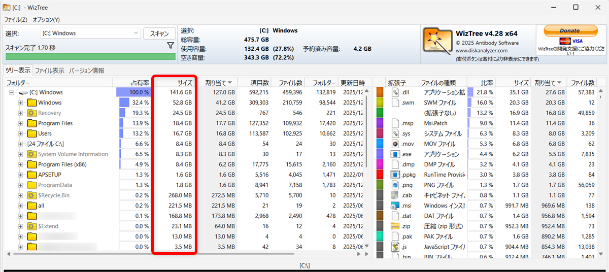This screenshot has width=609, height=272.
Task: Click the WizTree wizard logo image
Action: coord(437,40)
